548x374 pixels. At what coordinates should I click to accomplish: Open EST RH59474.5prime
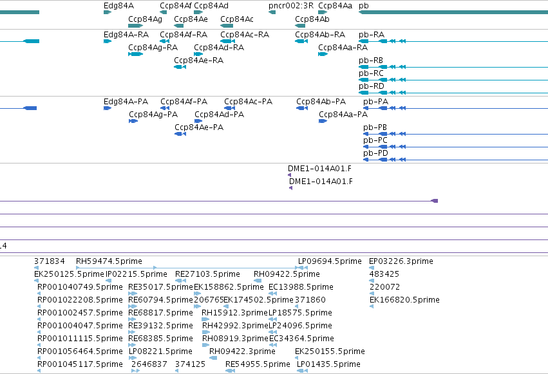coord(109,261)
